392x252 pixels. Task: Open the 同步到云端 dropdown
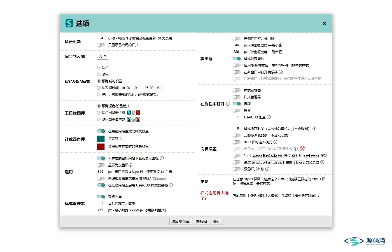pyautogui.click(x=102, y=56)
